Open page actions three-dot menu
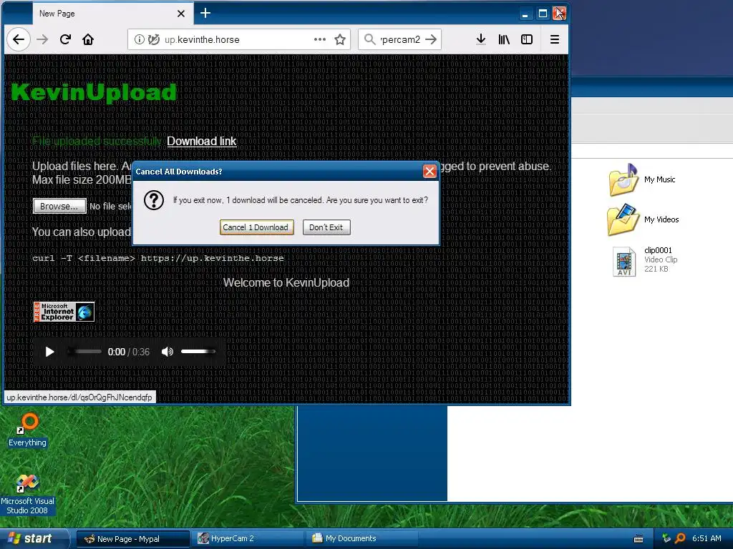Viewport: 733px width, 549px height. pyautogui.click(x=320, y=39)
